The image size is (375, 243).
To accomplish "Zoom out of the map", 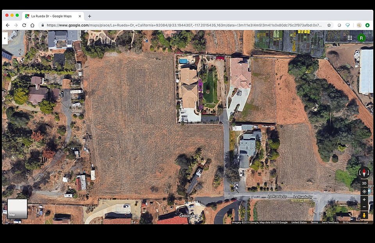I will (364, 207).
